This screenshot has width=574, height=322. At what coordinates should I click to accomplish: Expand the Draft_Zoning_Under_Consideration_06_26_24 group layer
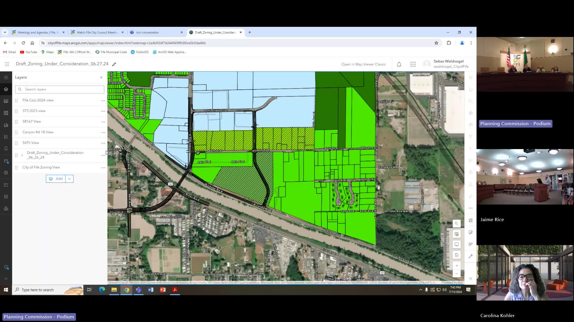click(22, 155)
